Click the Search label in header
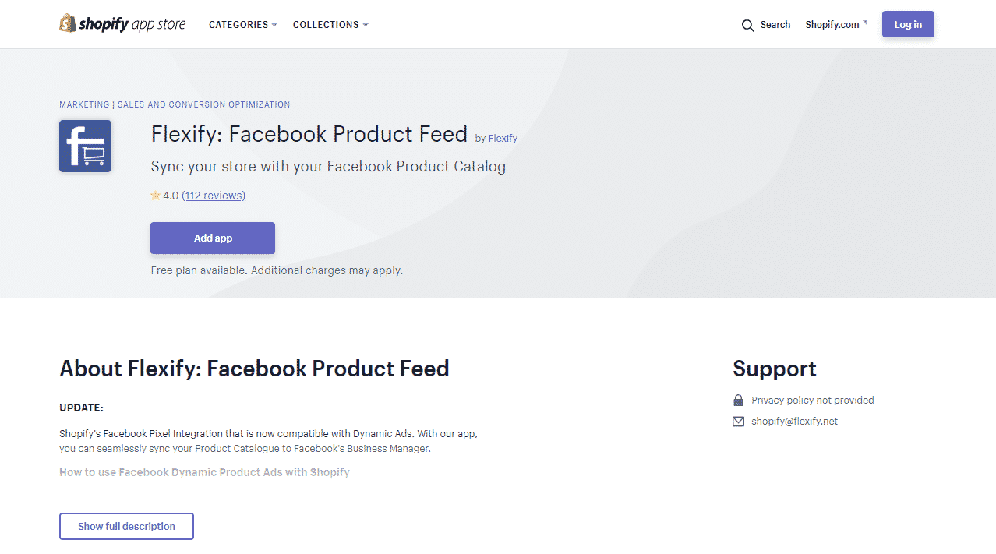 (775, 25)
